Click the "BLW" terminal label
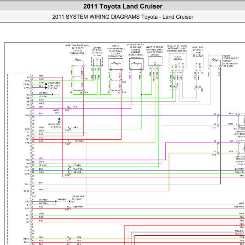This screenshot has width=245, height=245. 27,209
